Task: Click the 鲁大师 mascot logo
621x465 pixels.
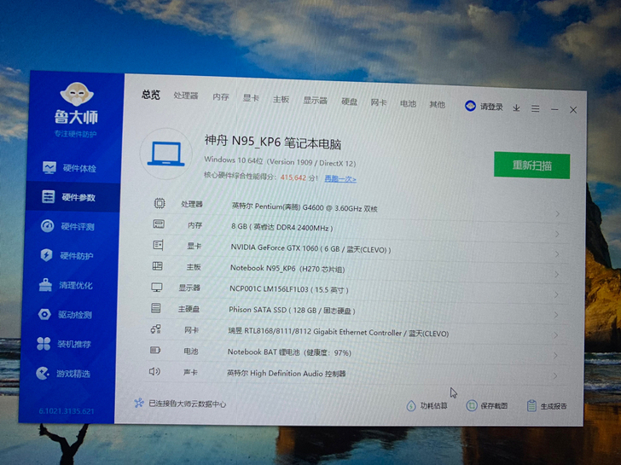Action: [77, 94]
